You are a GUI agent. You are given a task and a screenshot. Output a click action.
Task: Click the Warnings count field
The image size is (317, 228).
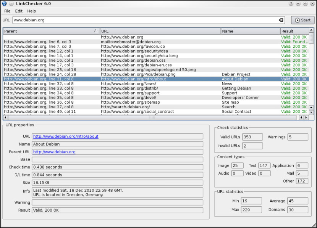(298, 137)
